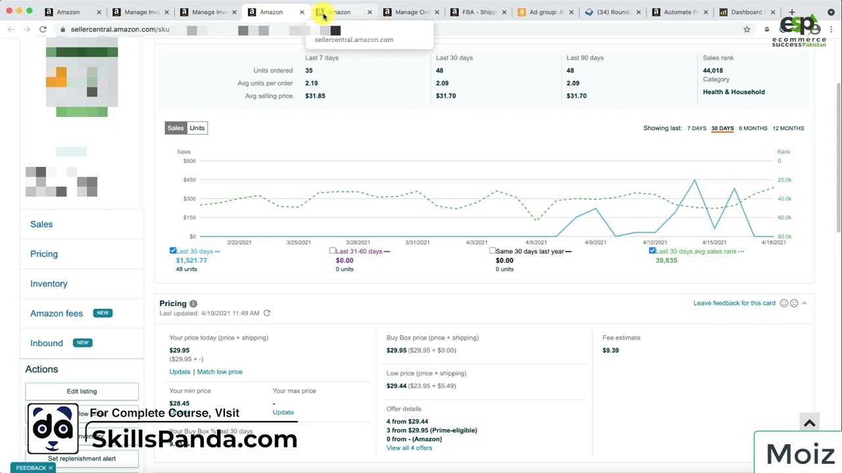The image size is (842, 473).
Task: Show last 7 DAYS on chart
Action: click(x=697, y=128)
